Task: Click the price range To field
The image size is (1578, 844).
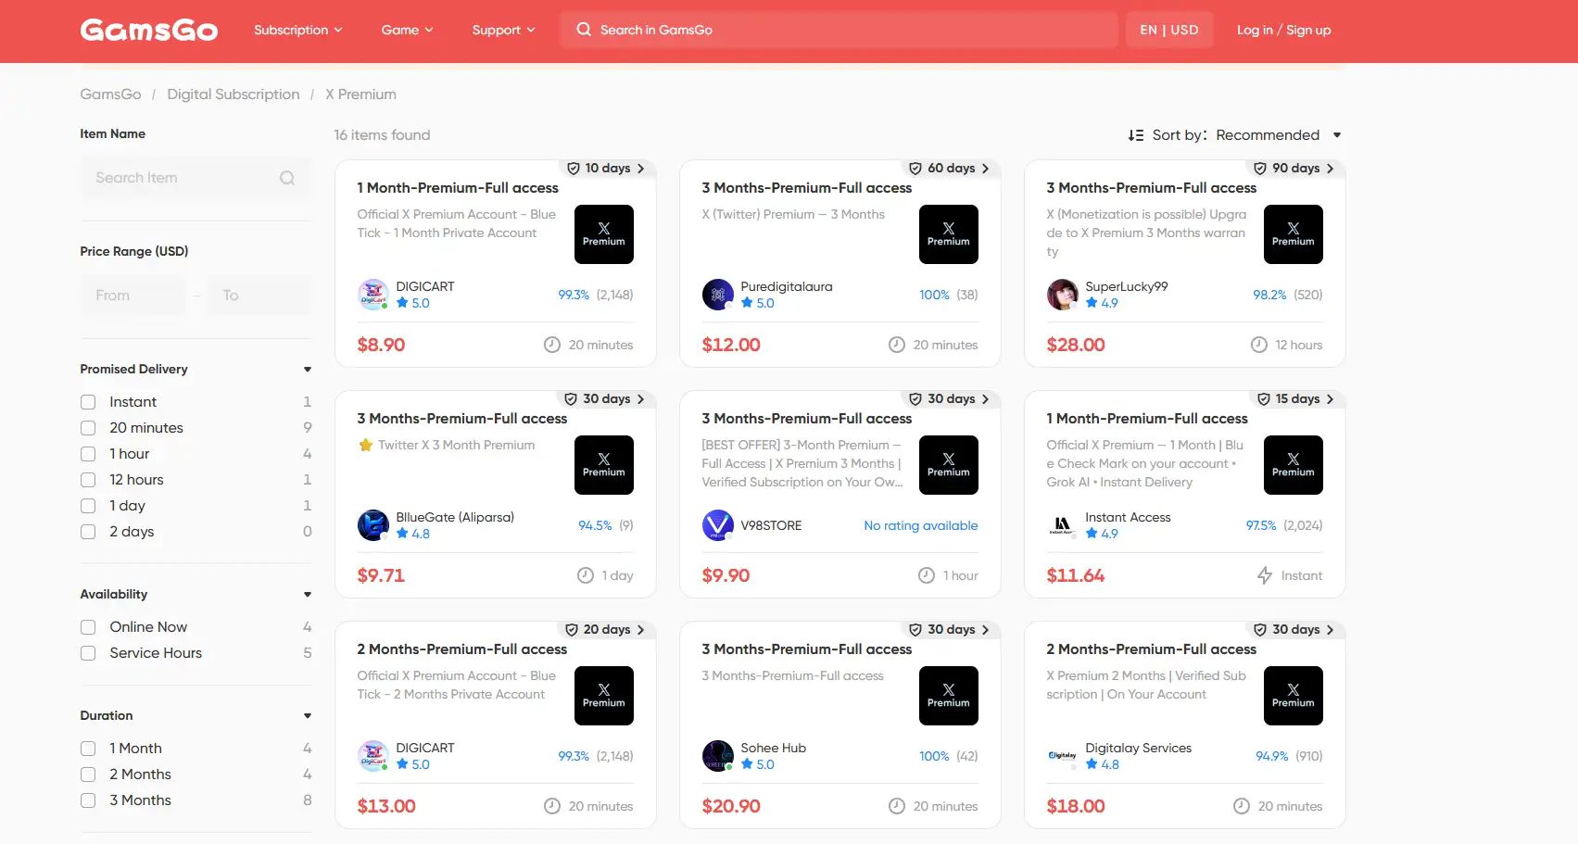Action: pyautogui.click(x=259, y=296)
